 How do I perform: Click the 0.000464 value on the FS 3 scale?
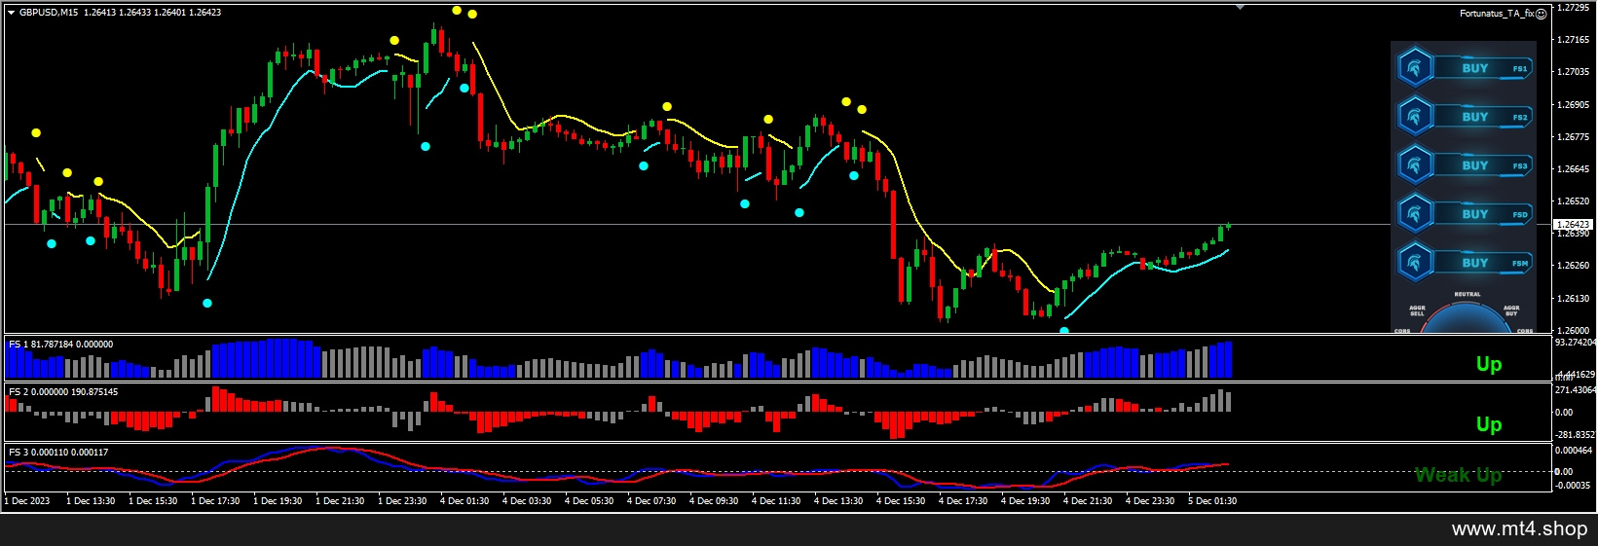pyautogui.click(x=1574, y=451)
